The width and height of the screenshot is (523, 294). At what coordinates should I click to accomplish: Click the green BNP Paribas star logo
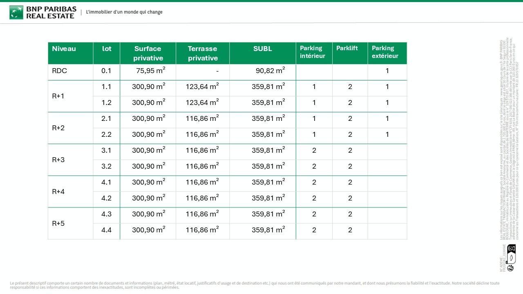(x=16, y=12)
